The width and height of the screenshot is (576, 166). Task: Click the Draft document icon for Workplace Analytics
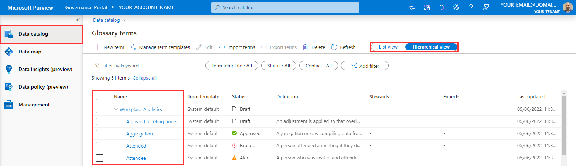click(x=234, y=109)
